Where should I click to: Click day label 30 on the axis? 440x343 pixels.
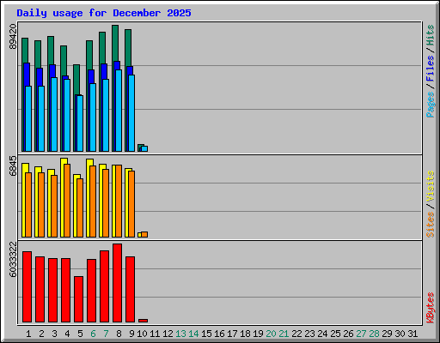click(400, 334)
